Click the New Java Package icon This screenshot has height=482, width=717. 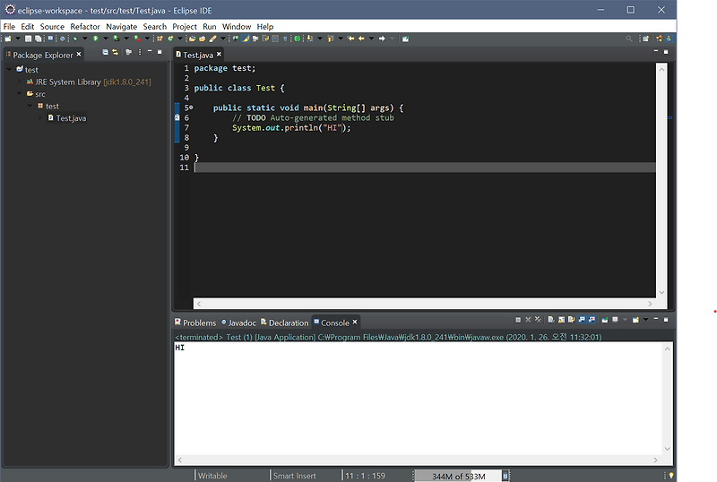click(160, 39)
